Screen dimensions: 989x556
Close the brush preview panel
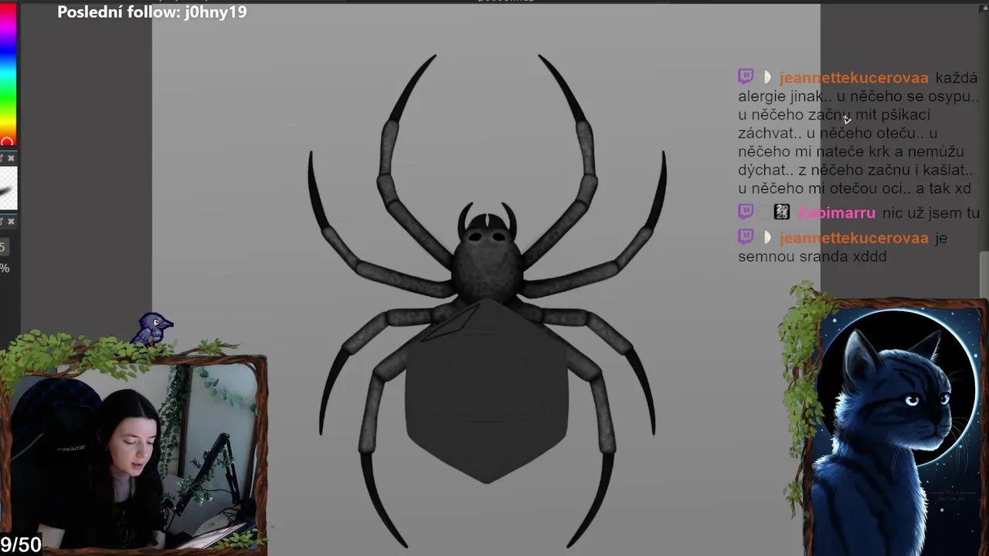click(11, 158)
